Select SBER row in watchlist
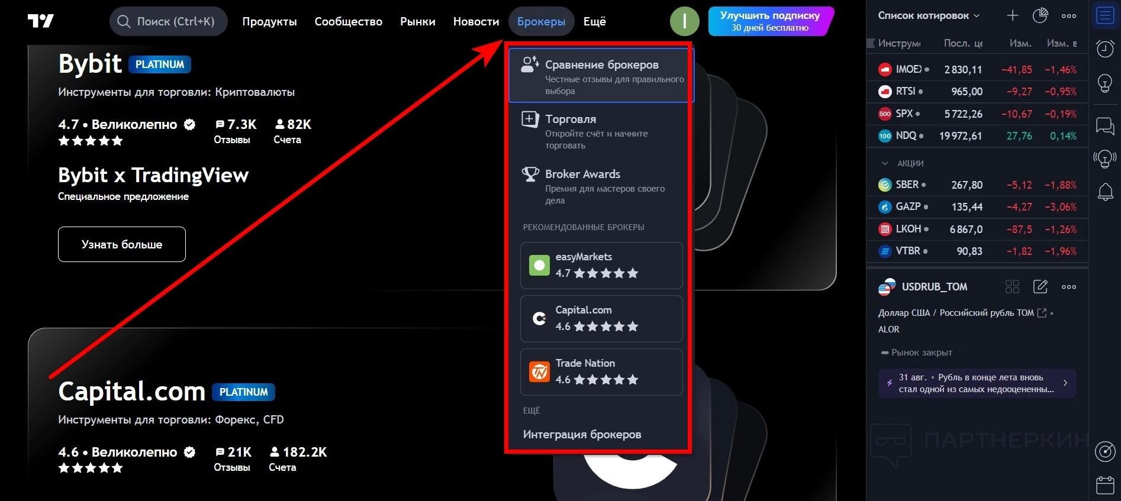This screenshot has height=501, width=1121. coord(977,185)
